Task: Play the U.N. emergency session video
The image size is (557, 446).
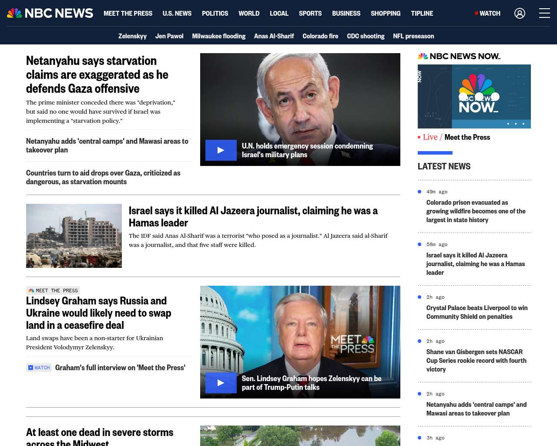Action: tap(221, 150)
